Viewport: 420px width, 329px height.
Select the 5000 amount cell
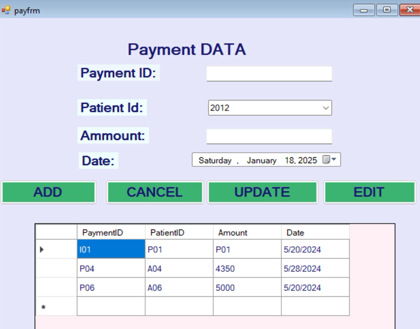pos(247,287)
